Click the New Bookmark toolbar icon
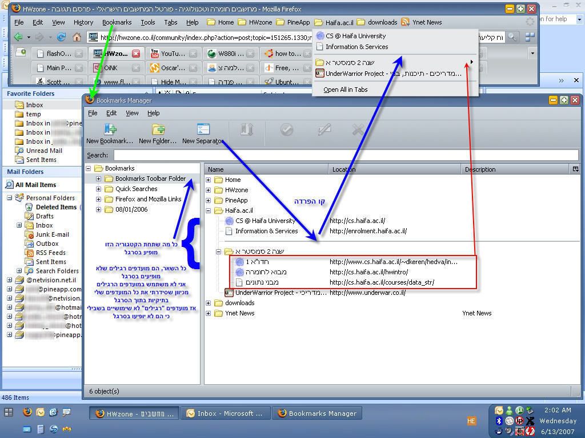Screen dimensions: 585x438 (x=110, y=129)
